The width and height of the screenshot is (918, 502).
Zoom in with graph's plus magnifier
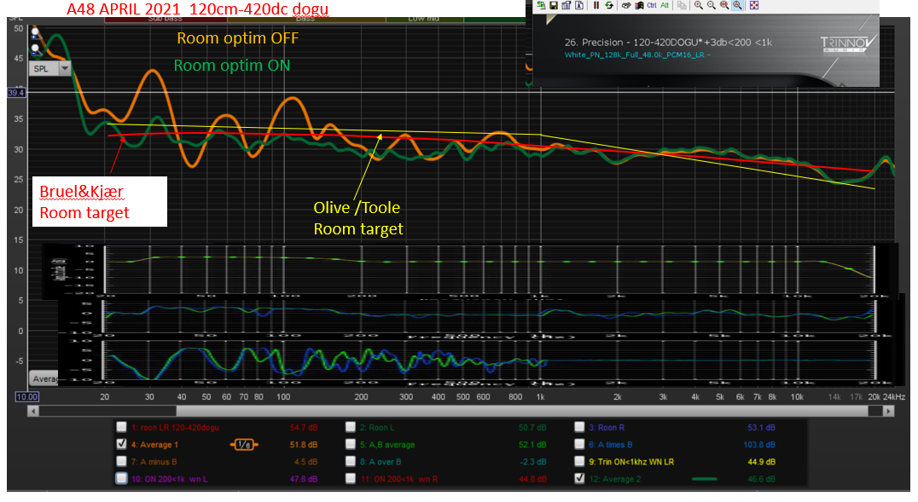35,32
